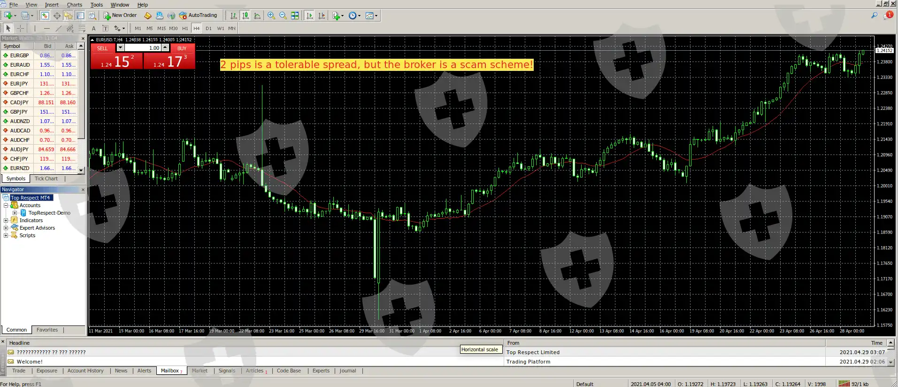This screenshot has height=387, width=898.
Task: Draw a vertical line tool
Action: 35,29
